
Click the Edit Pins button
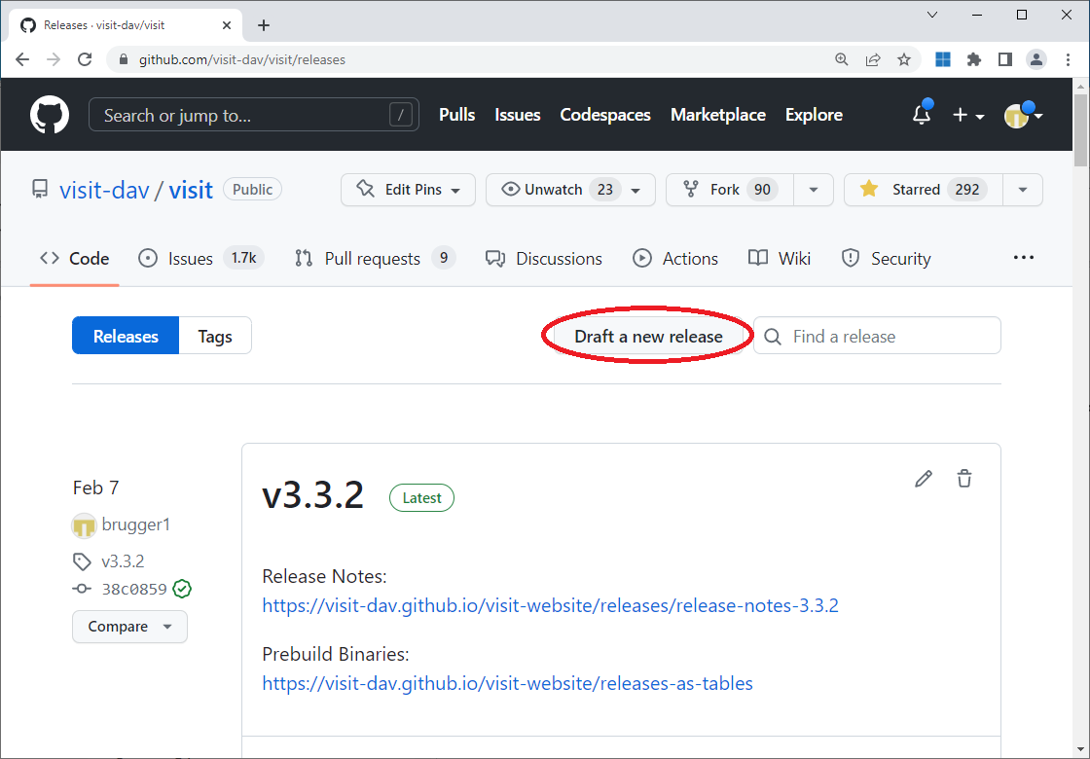(x=408, y=190)
